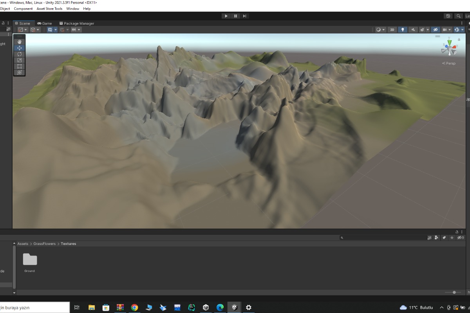Switch to the Game tab
470x313 pixels.
pos(45,23)
